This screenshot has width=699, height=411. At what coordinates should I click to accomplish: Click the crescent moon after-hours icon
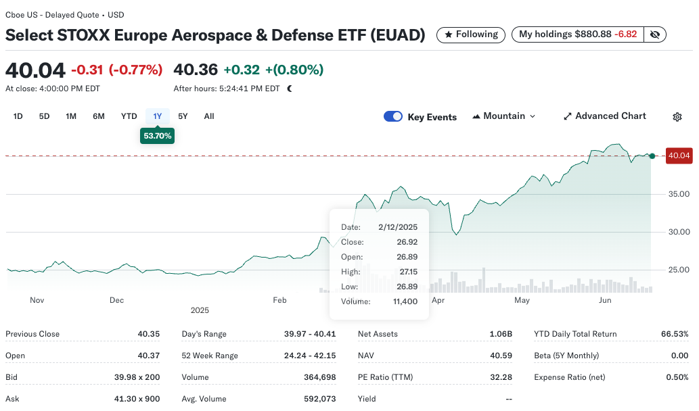click(x=290, y=88)
